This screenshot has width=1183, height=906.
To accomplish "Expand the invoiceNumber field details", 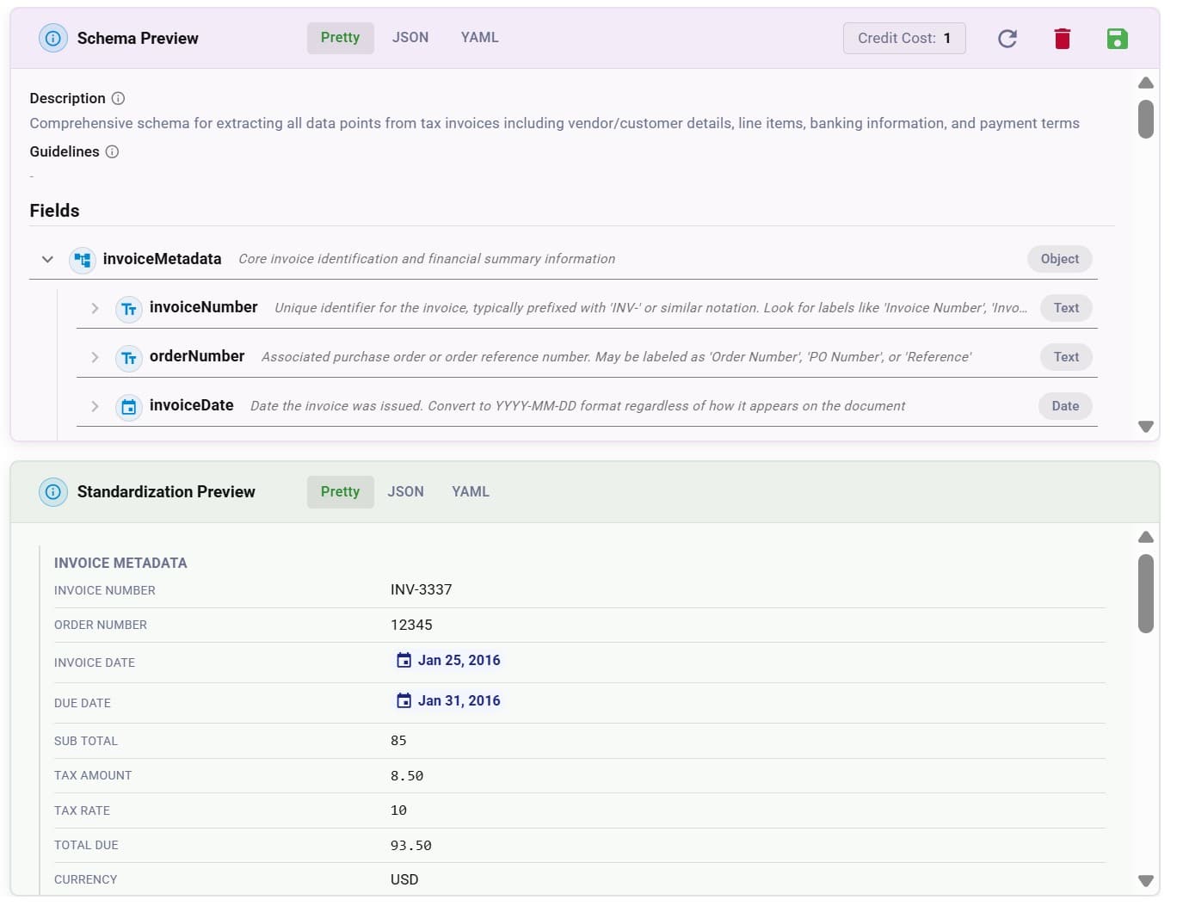I will click(x=95, y=309).
